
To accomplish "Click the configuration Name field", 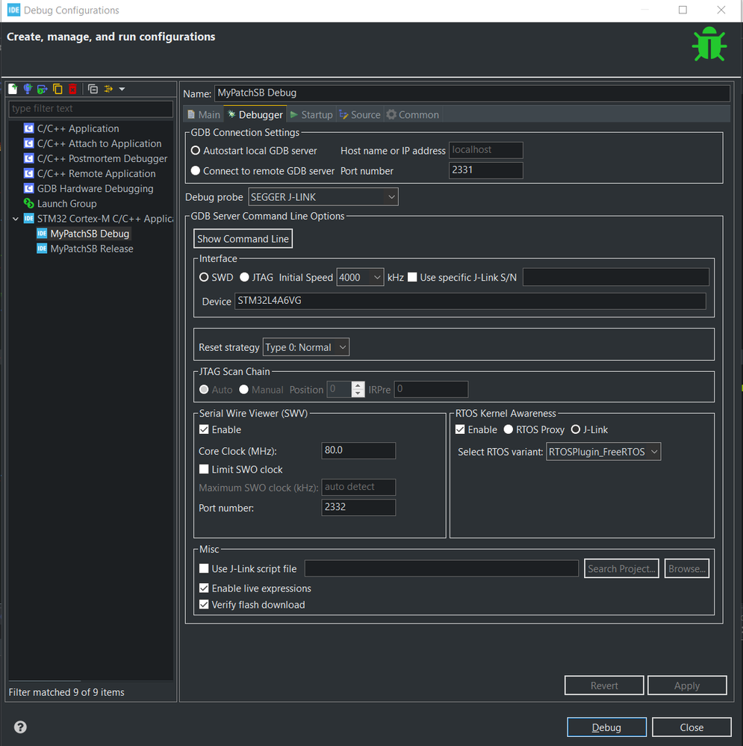I will [473, 93].
